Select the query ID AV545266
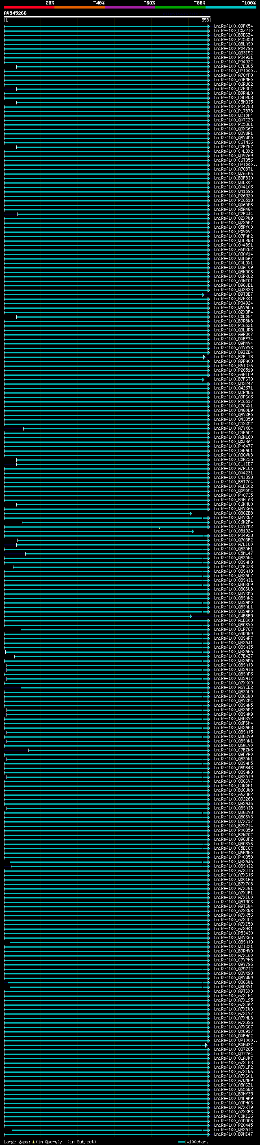260x1145 pixels. (15, 13)
